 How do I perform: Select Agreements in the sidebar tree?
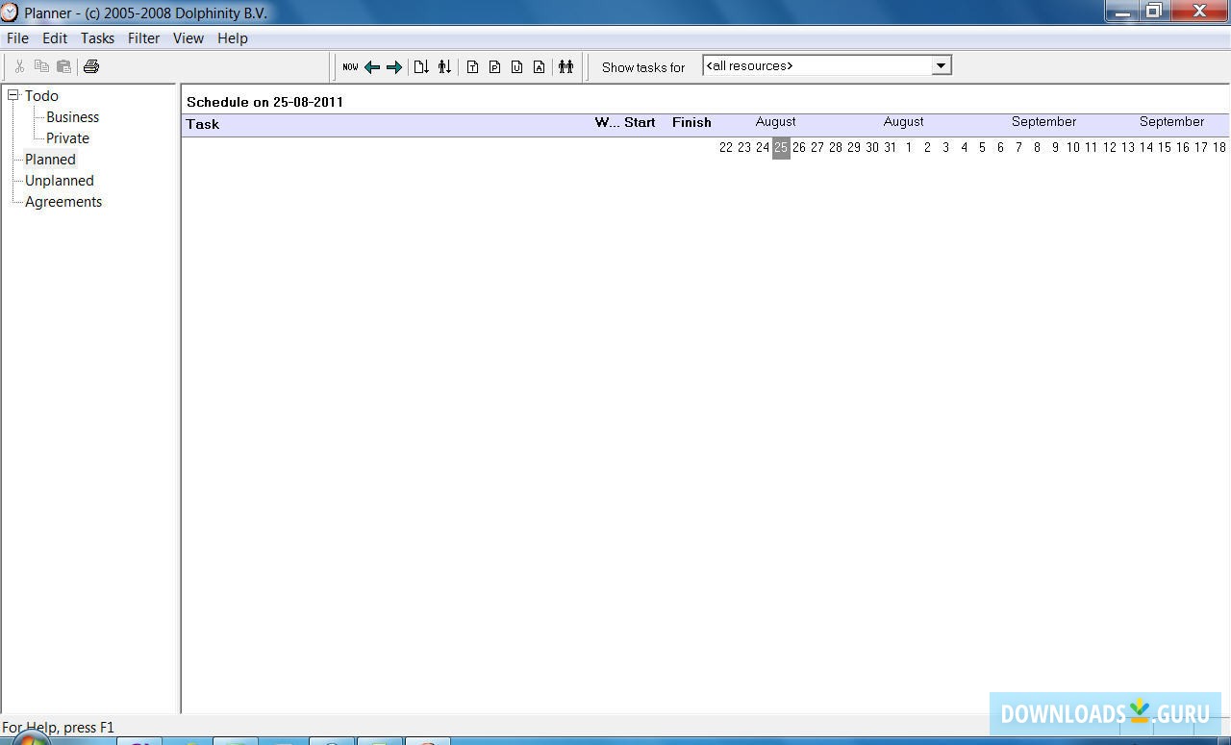[x=63, y=202]
